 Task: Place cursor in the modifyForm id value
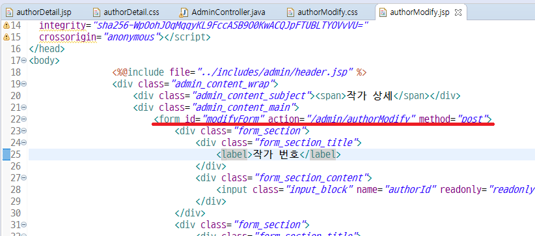(x=234, y=119)
